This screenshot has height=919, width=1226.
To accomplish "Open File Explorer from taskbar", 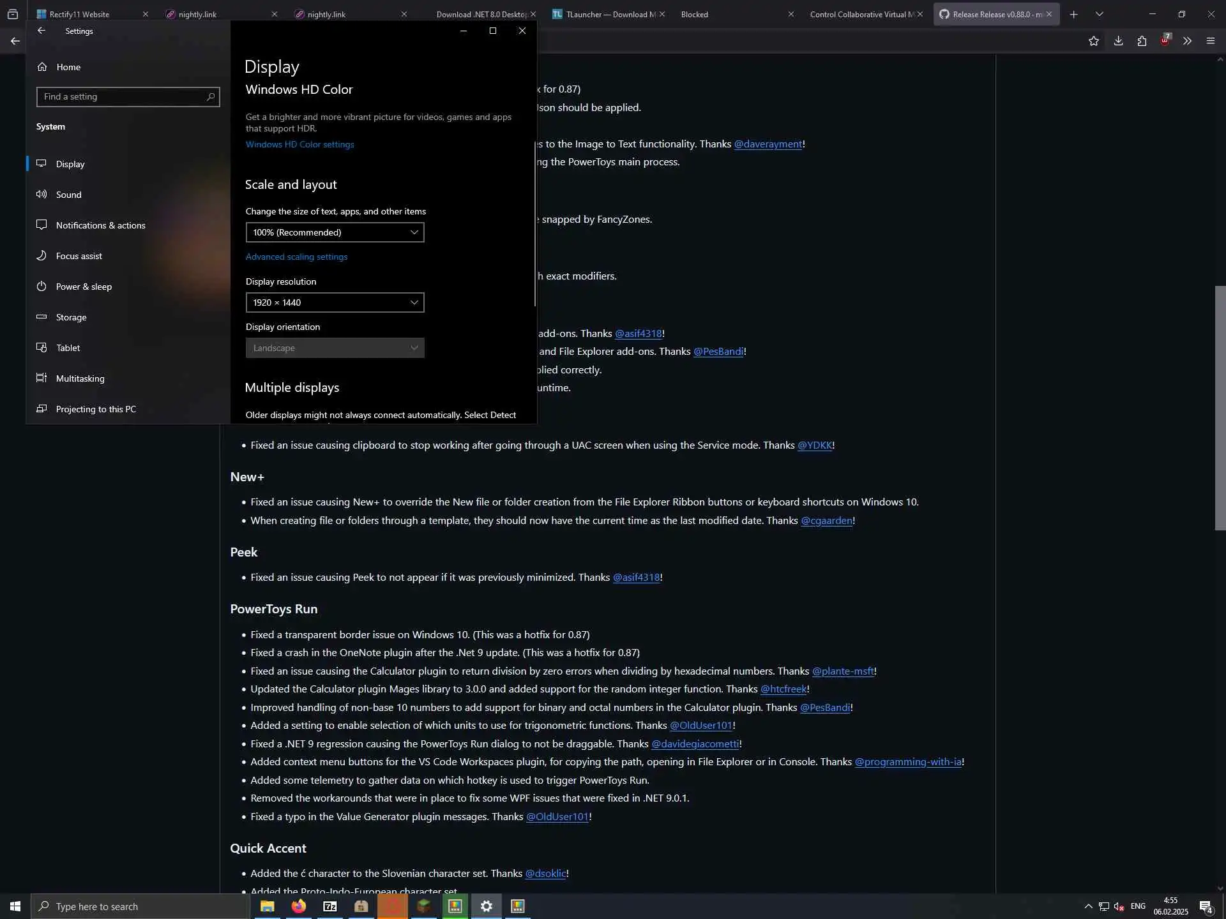I will pyautogui.click(x=267, y=906).
